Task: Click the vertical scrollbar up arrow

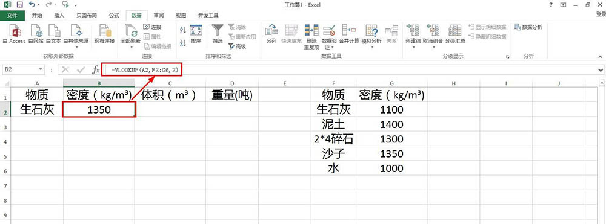Action: coord(602,83)
